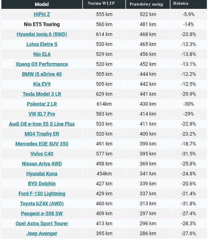Open the Nissan Ariya 4WD link

pos(42,164)
